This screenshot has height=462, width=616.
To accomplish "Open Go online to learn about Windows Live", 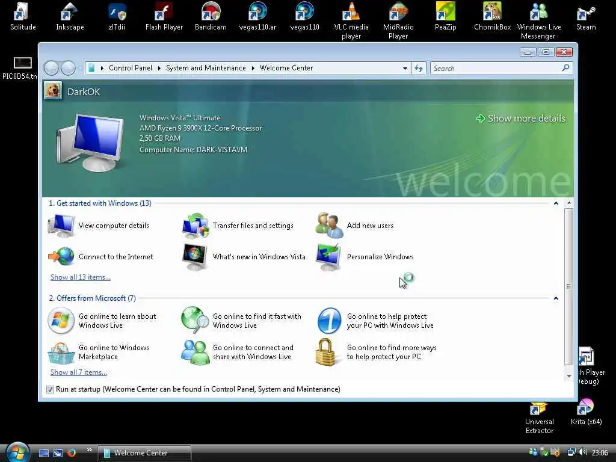I will point(102,321).
